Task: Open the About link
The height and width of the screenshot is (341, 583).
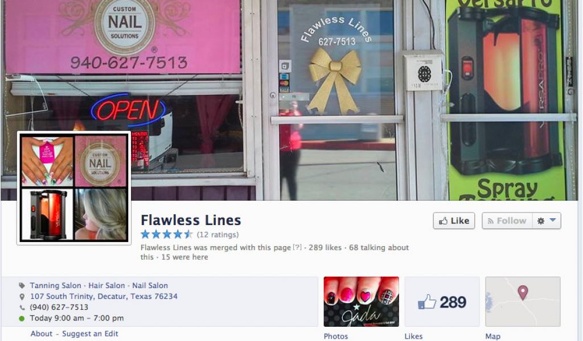Action: 41,334
